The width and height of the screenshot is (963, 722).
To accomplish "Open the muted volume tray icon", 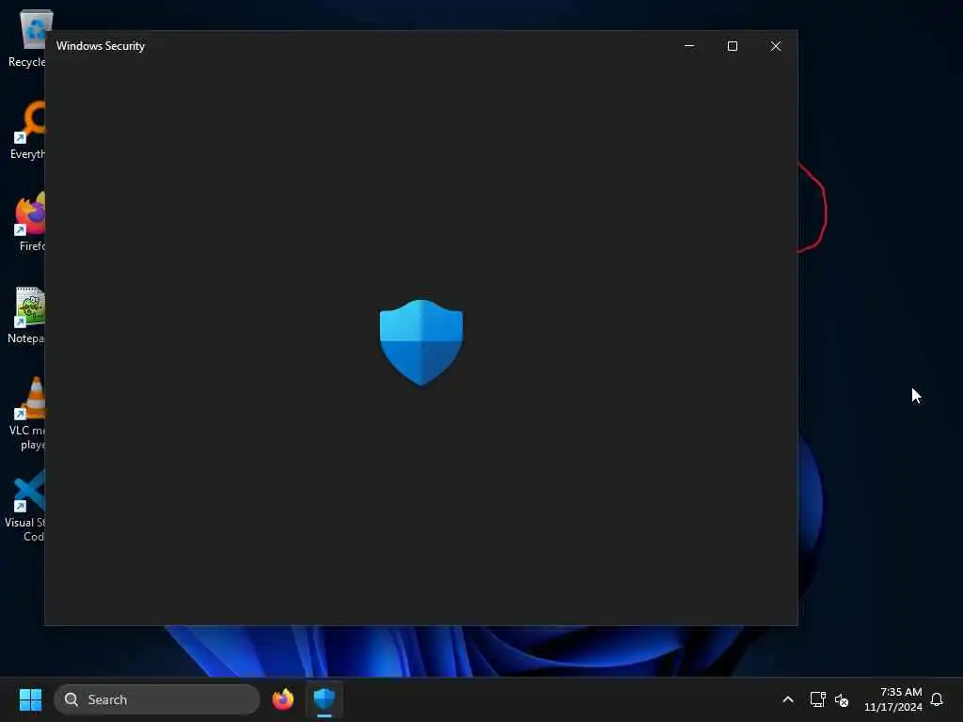I will 842,699.
